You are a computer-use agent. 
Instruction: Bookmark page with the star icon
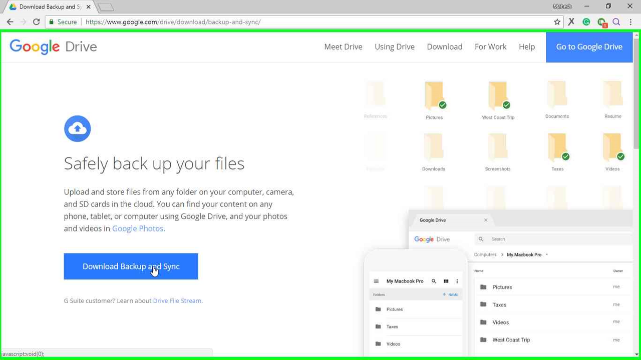[x=557, y=22]
